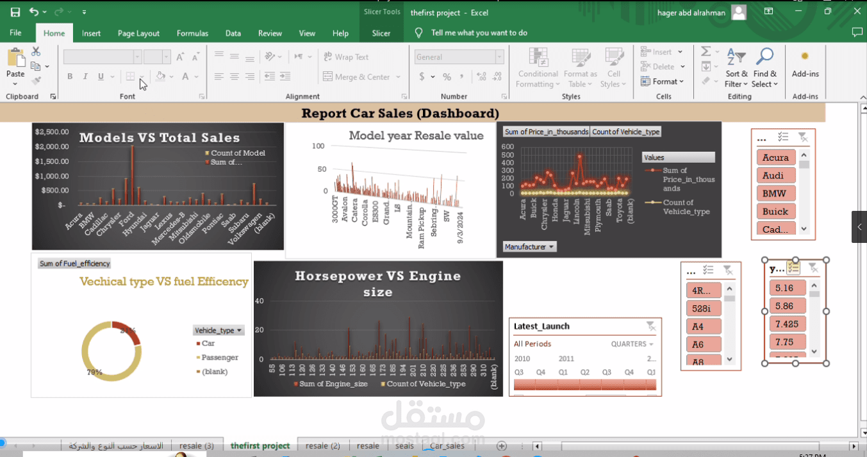Open the Comments pane icon
This screenshot has height=457, width=867.
pyautogui.click(x=857, y=33)
